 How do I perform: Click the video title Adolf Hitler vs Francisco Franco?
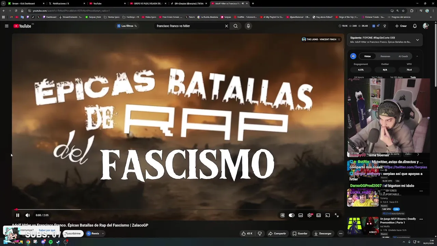pyautogui.click(x=80, y=225)
